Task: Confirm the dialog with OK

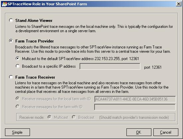Action: tap(139, 132)
